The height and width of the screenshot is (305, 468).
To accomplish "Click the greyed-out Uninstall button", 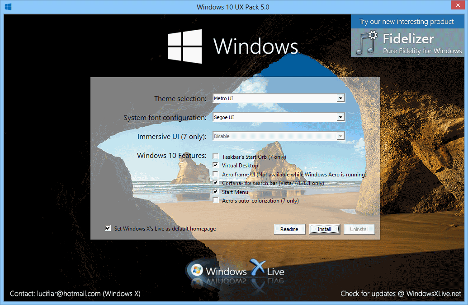I will (359, 229).
